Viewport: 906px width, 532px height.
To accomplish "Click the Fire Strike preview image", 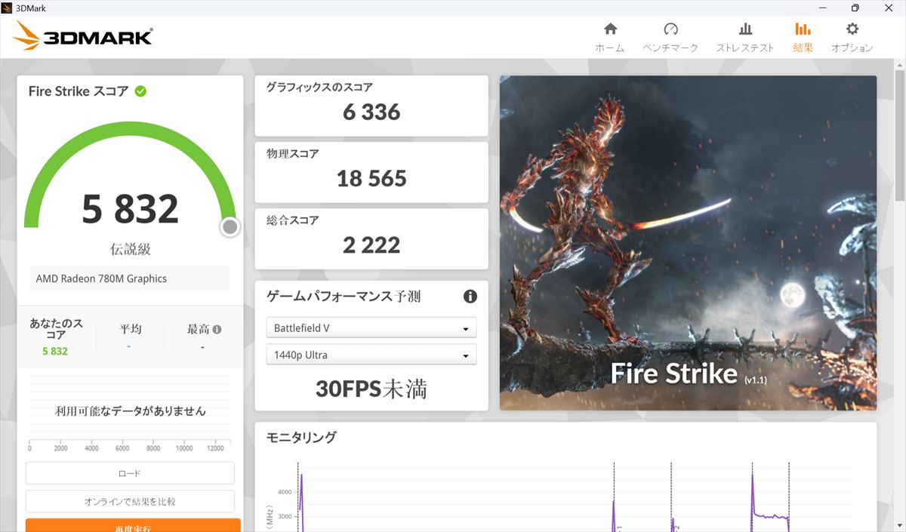I will pyautogui.click(x=687, y=241).
